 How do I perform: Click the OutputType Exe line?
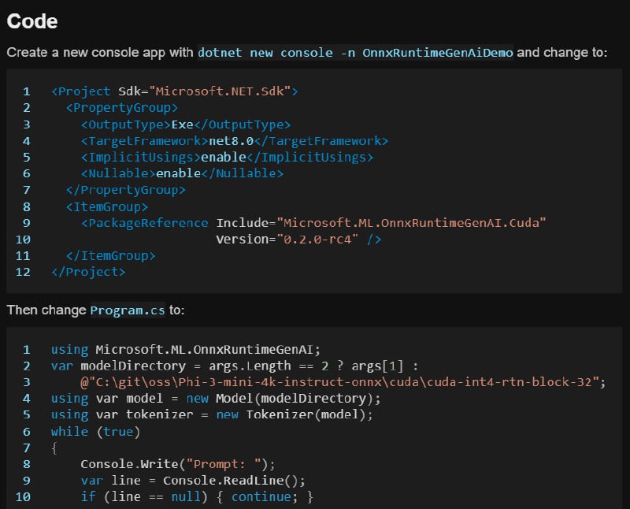(x=186, y=124)
